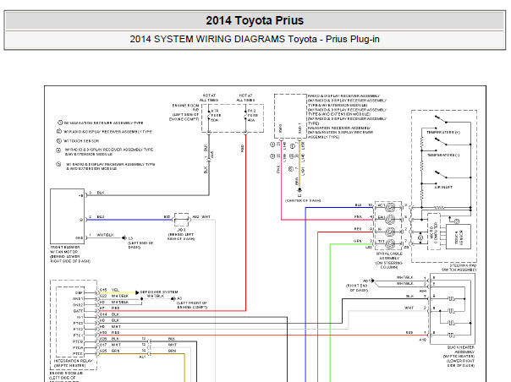Viewport: 511px width, 382px height.
Task: Click the "DEFOGGER SYSTEM" reference label
Action: click(x=159, y=292)
